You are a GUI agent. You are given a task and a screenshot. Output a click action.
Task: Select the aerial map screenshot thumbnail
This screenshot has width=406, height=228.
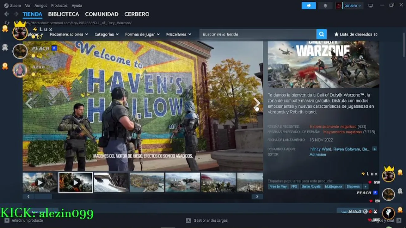147,182
